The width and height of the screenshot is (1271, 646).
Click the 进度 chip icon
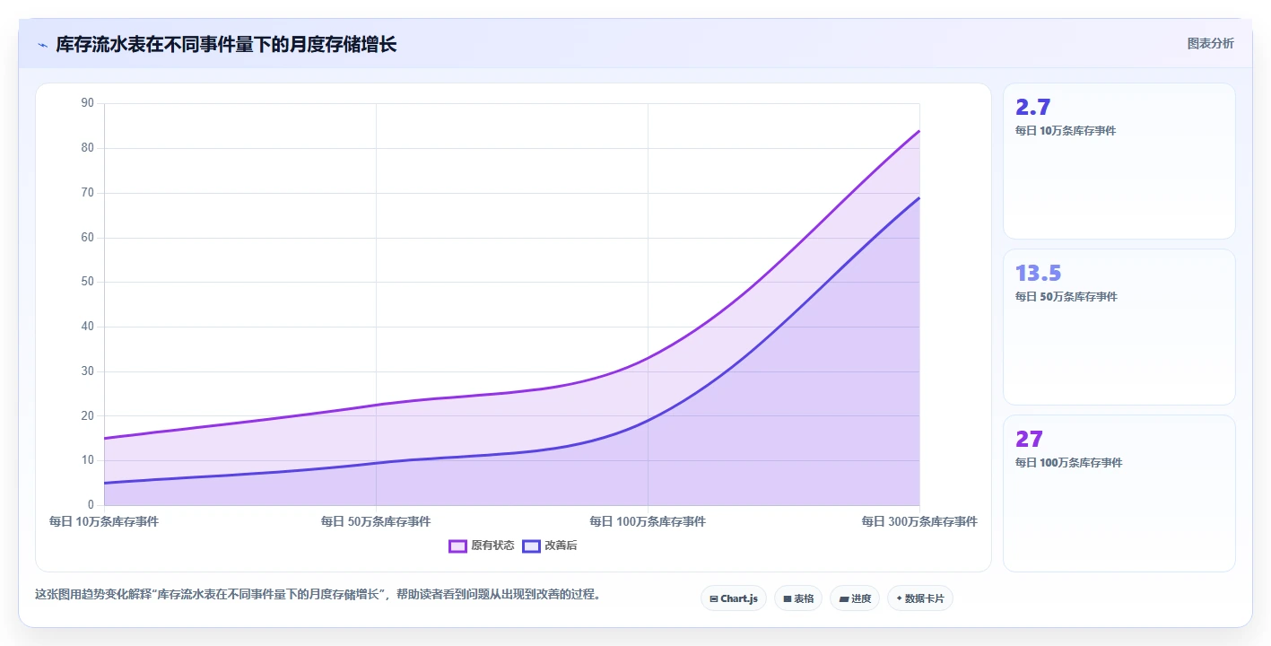coord(843,598)
